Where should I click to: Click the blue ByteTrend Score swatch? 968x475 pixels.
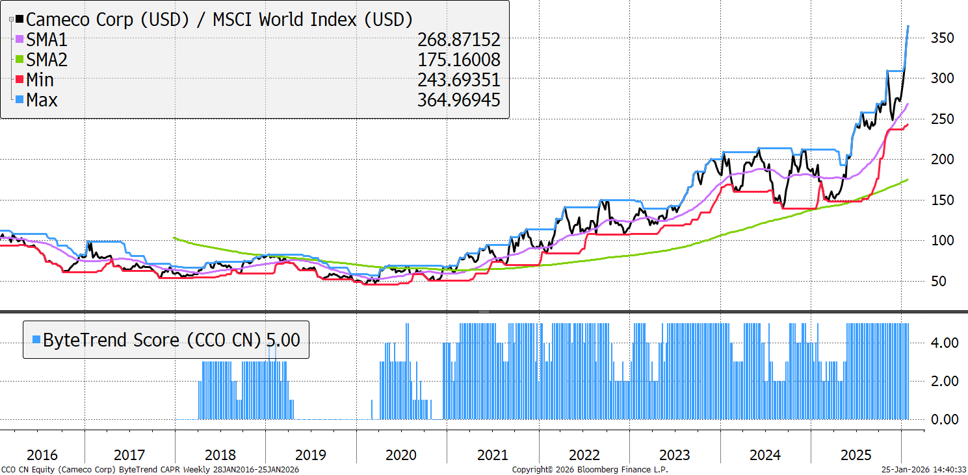tap(36, 339)
